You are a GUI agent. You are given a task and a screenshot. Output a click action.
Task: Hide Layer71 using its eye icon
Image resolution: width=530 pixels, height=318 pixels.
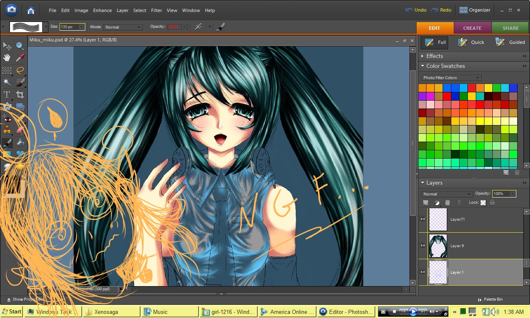(x=423, y=219)
